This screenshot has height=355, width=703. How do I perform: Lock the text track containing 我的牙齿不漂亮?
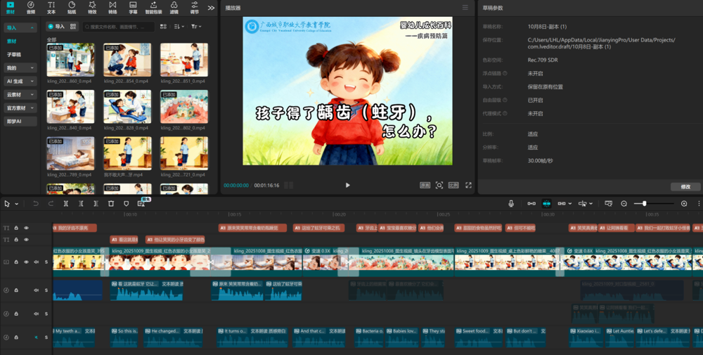[x=17, y=228]
